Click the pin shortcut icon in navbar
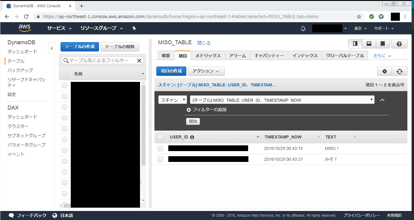The height and width of the screenshot is (220, 414). coord(134,28)
